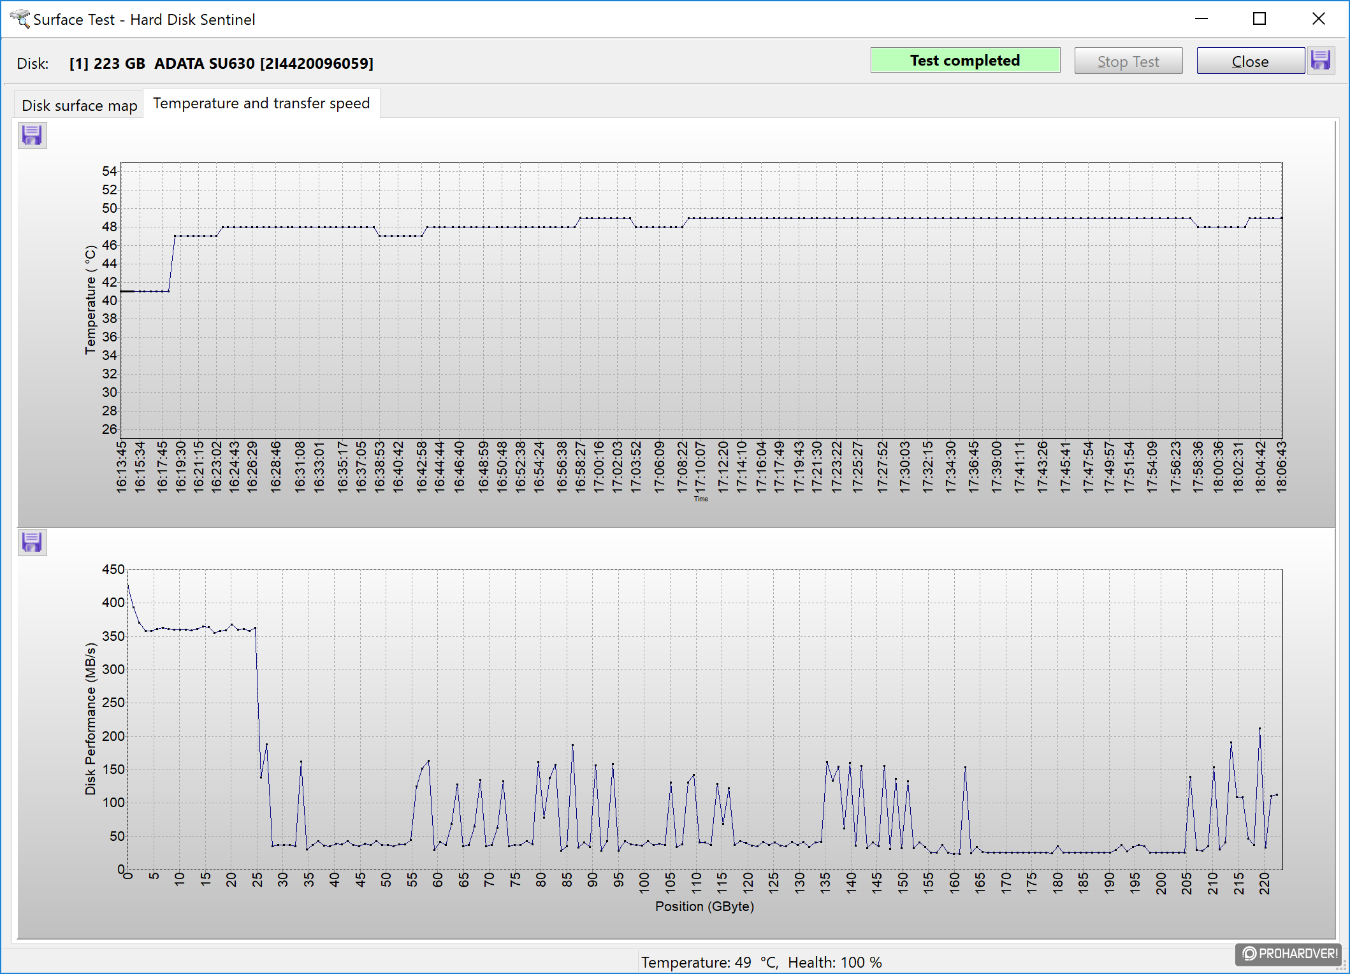Click the disk name ADATA SU630 text

[x=221, y=64]
